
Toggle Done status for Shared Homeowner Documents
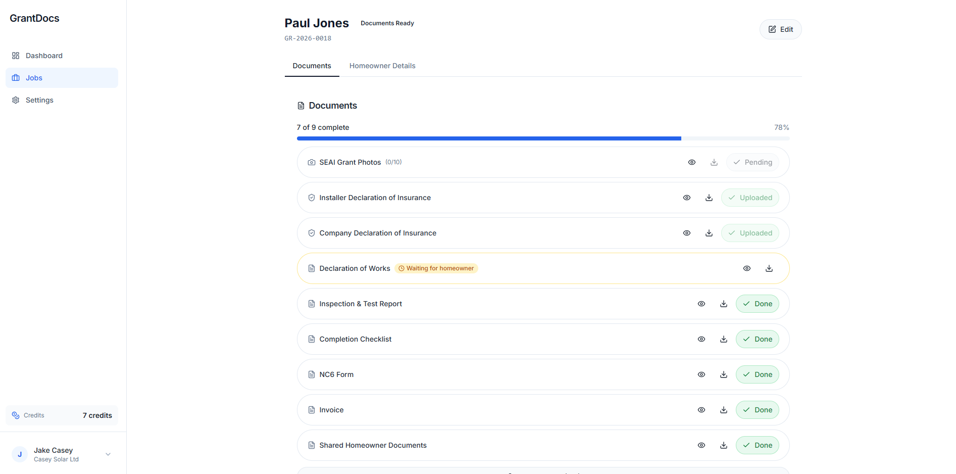(x=758, y=445)
